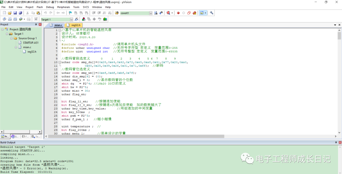Collapse the Source Group 1 tree node

[11, 38]
